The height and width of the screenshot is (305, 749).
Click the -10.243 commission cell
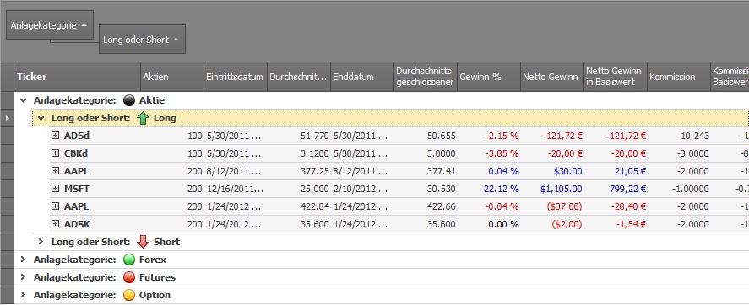(679, 136)
